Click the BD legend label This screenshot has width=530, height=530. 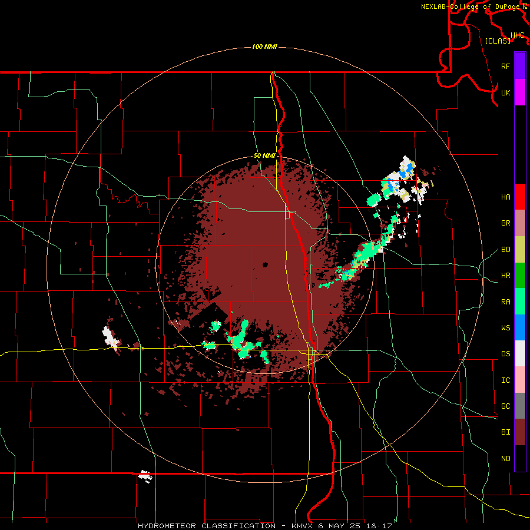(x=506, y=250)
